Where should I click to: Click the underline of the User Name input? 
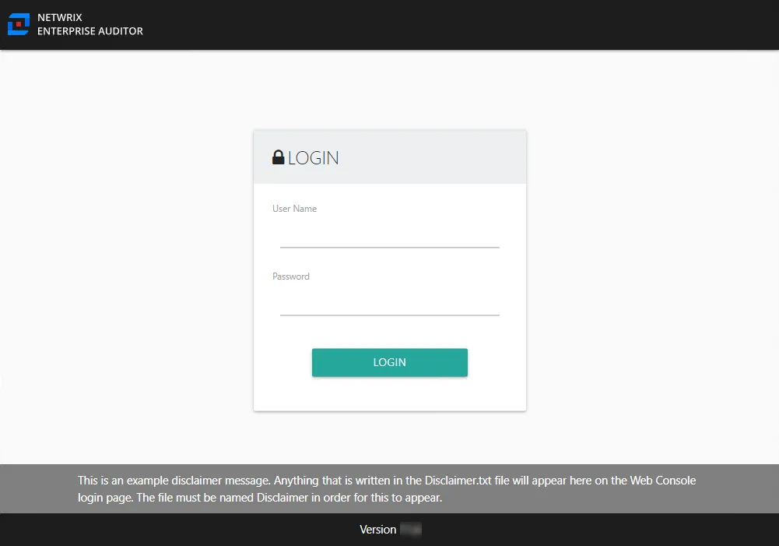389,248
